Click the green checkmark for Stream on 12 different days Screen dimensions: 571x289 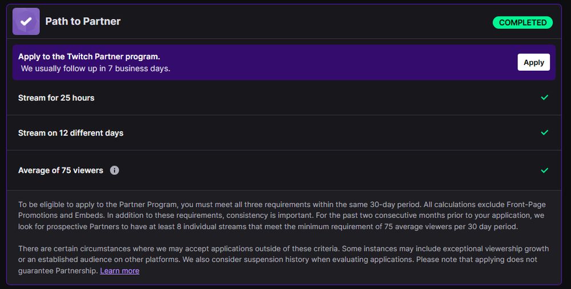coord(544,133)
